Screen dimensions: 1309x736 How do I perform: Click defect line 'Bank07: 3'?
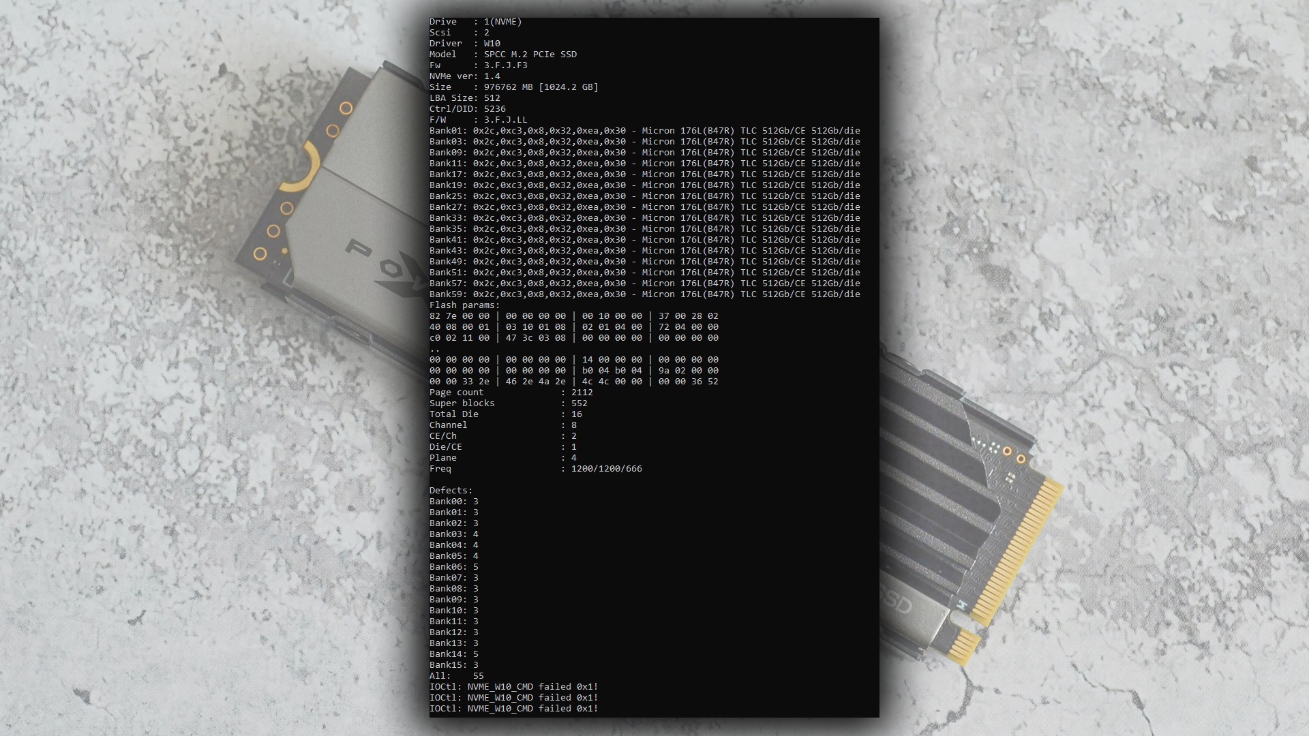click(454, 578)
